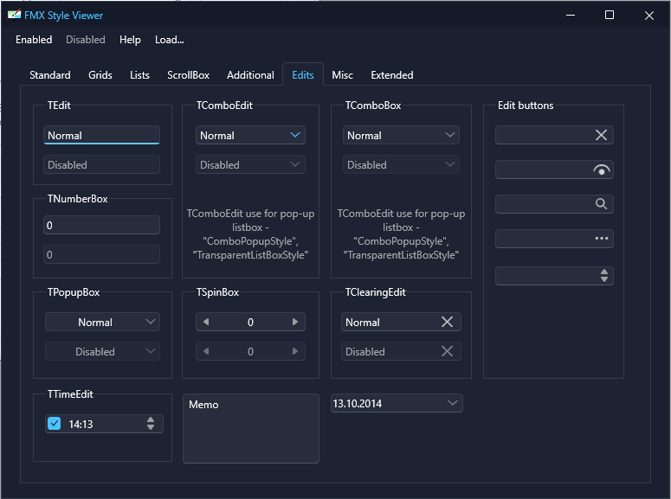The width and height of the screenshot is (671, 499).
Task: Switch to the ScrollBox tab
Action: (x=188, y=75)
